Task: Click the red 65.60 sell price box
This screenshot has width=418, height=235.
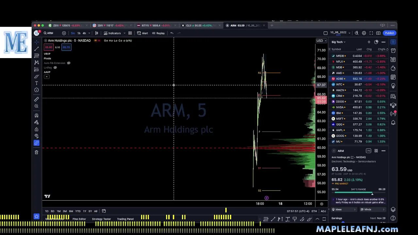Action: pos(49,47)
